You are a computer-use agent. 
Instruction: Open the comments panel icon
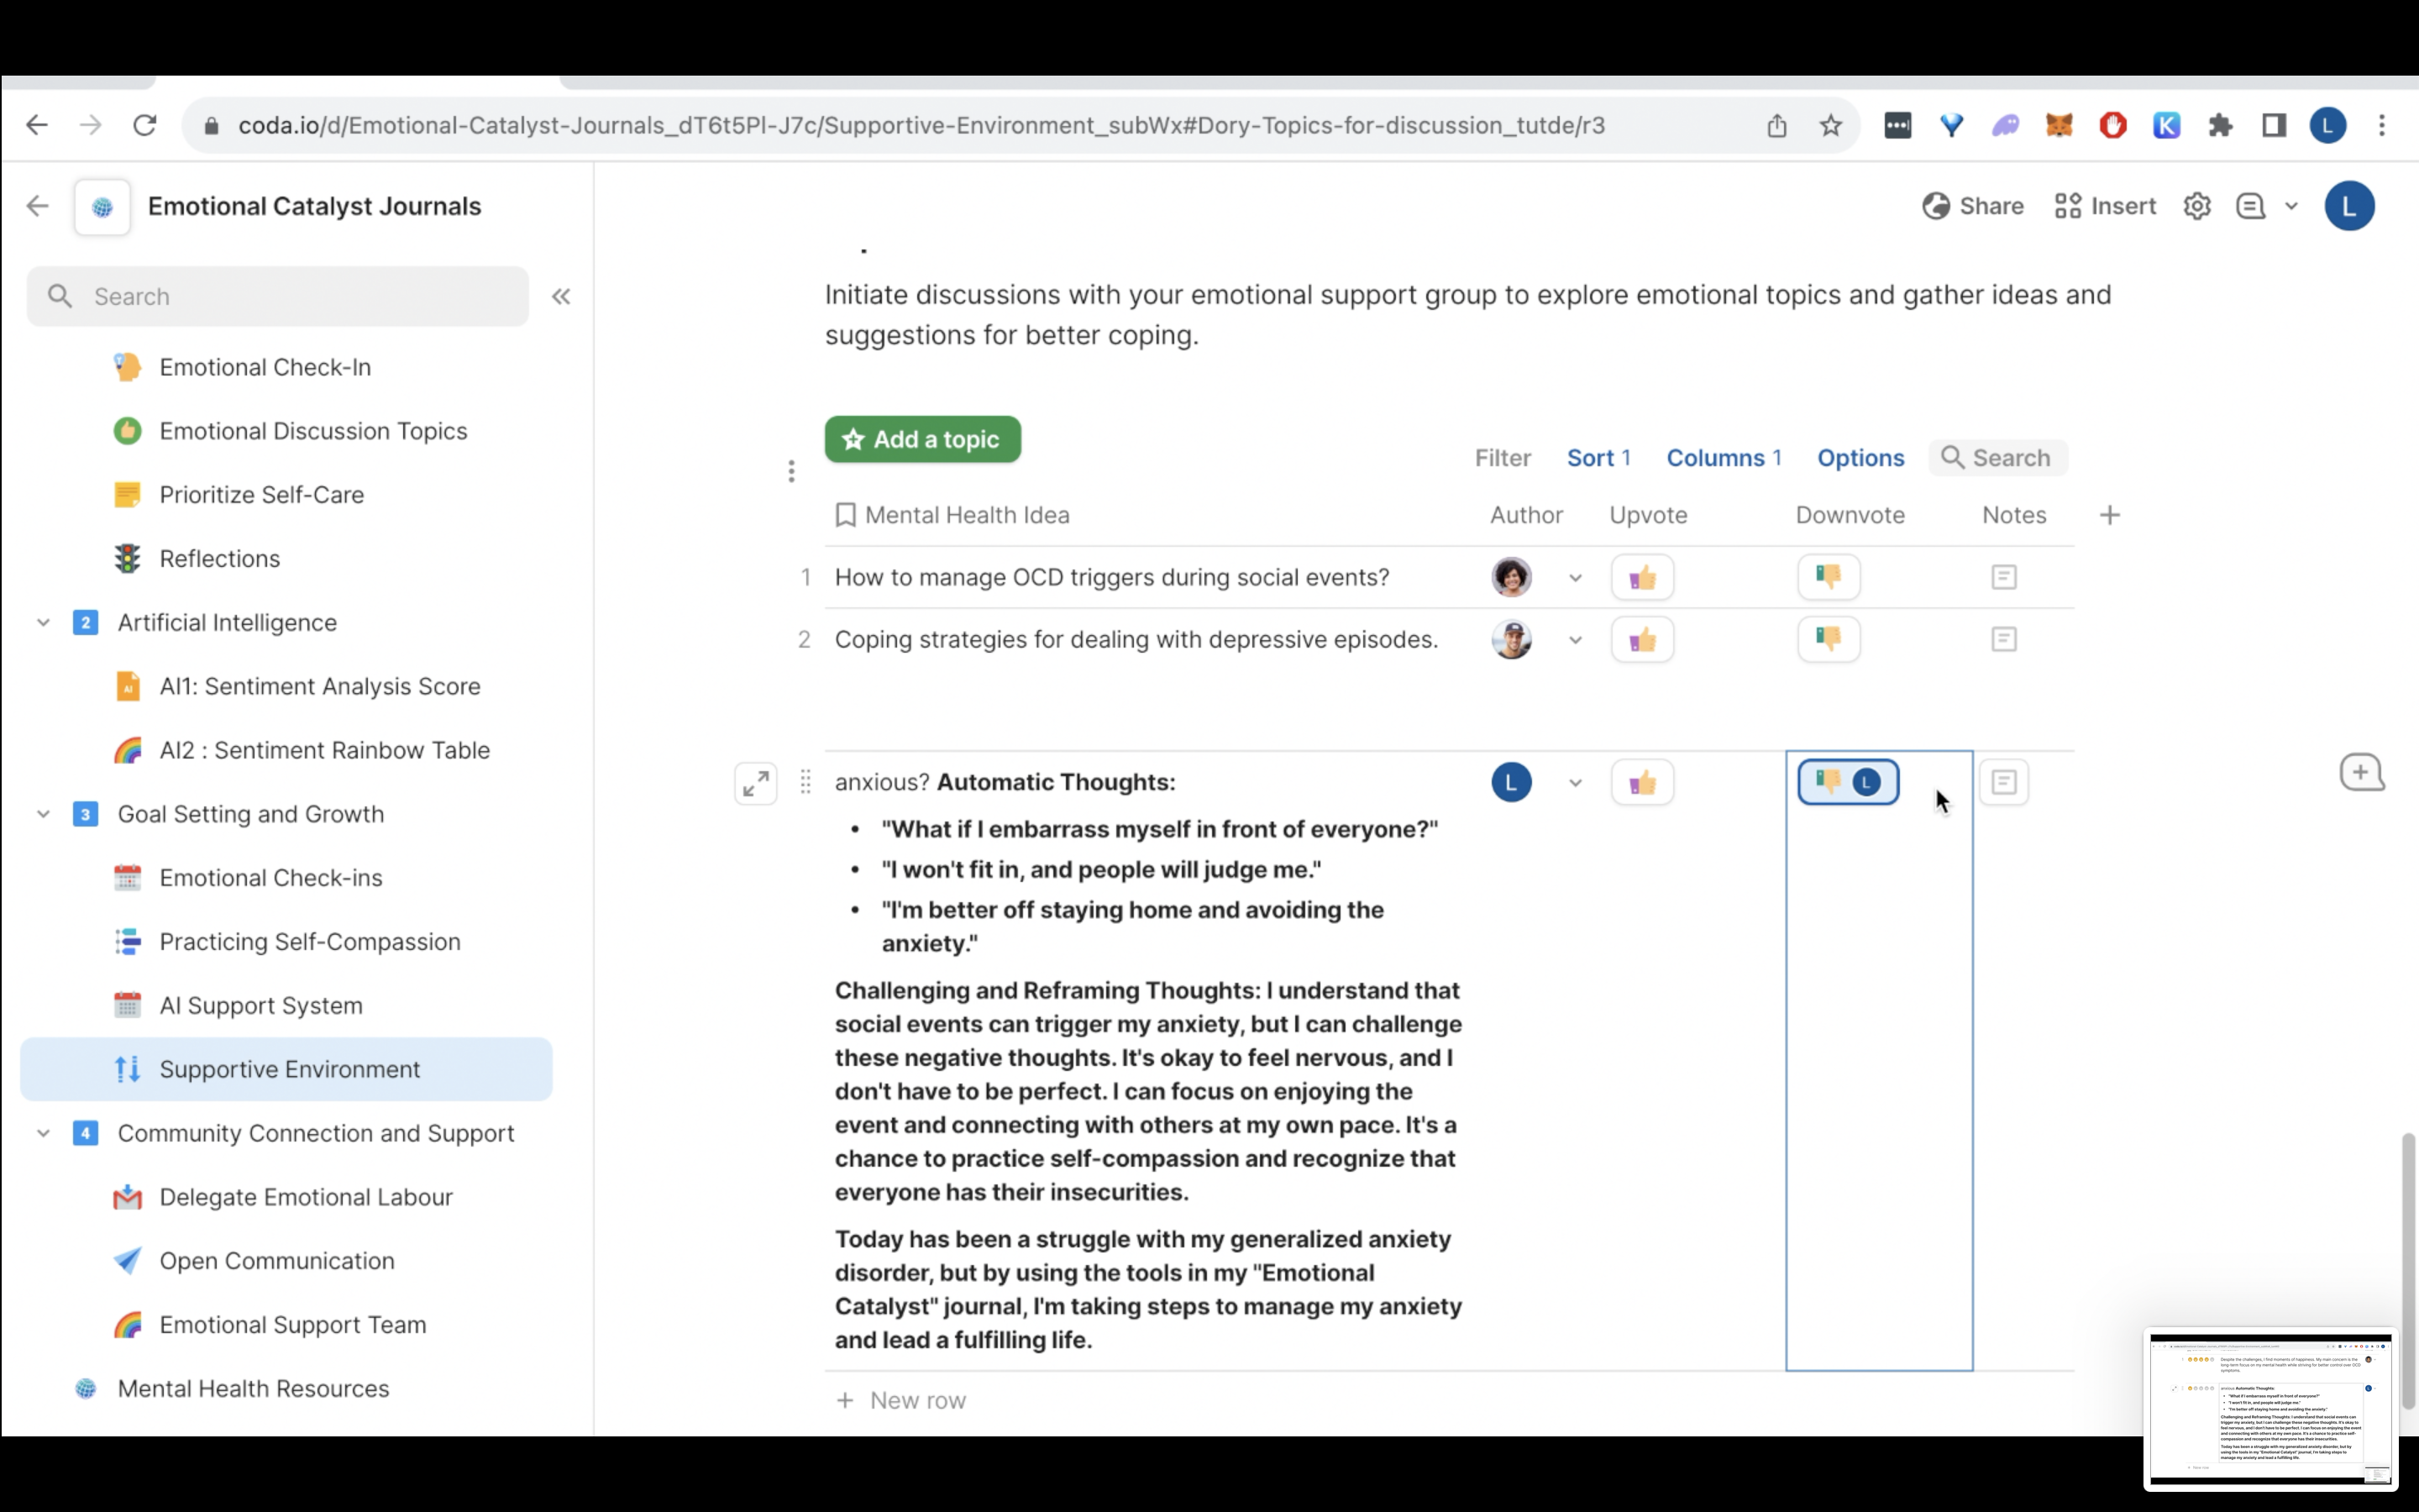coord(2250,207)
